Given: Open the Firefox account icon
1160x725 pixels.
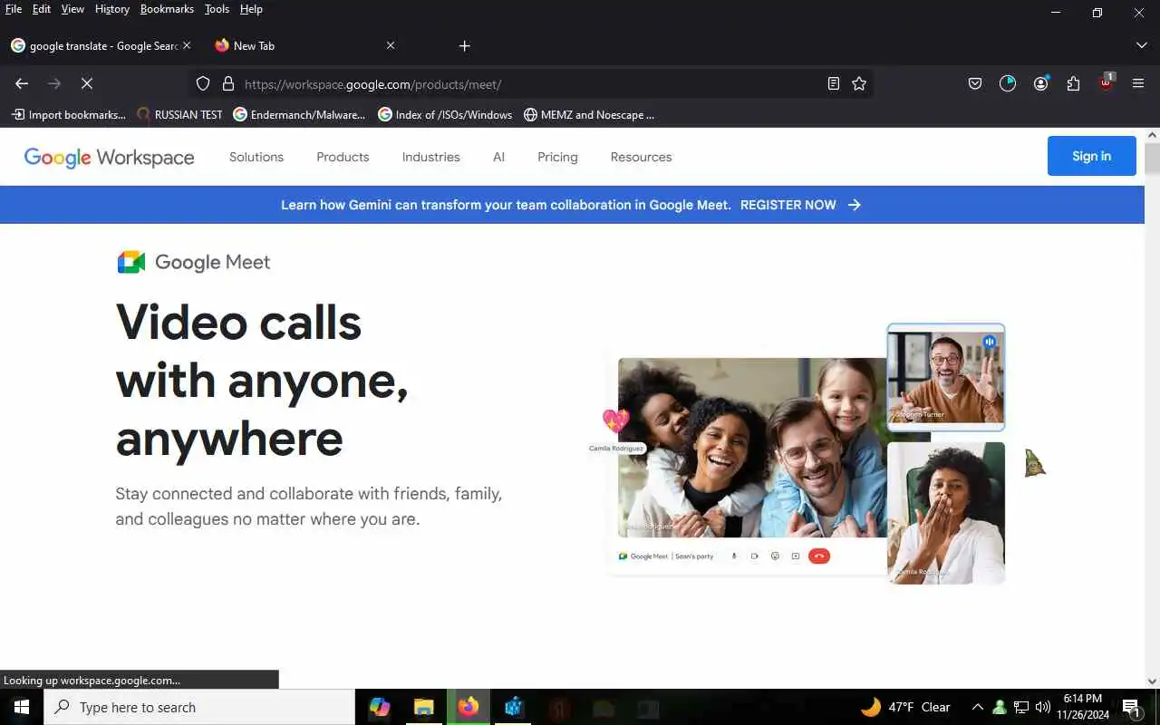Looking at the screenshot, I should 1040,83.
